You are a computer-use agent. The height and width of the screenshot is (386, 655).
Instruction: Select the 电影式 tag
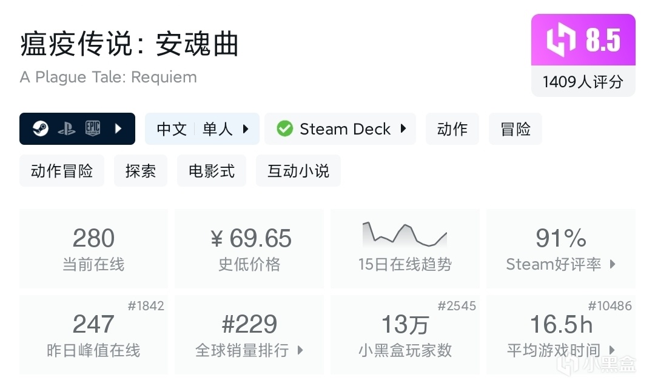[x=211, y=171]
